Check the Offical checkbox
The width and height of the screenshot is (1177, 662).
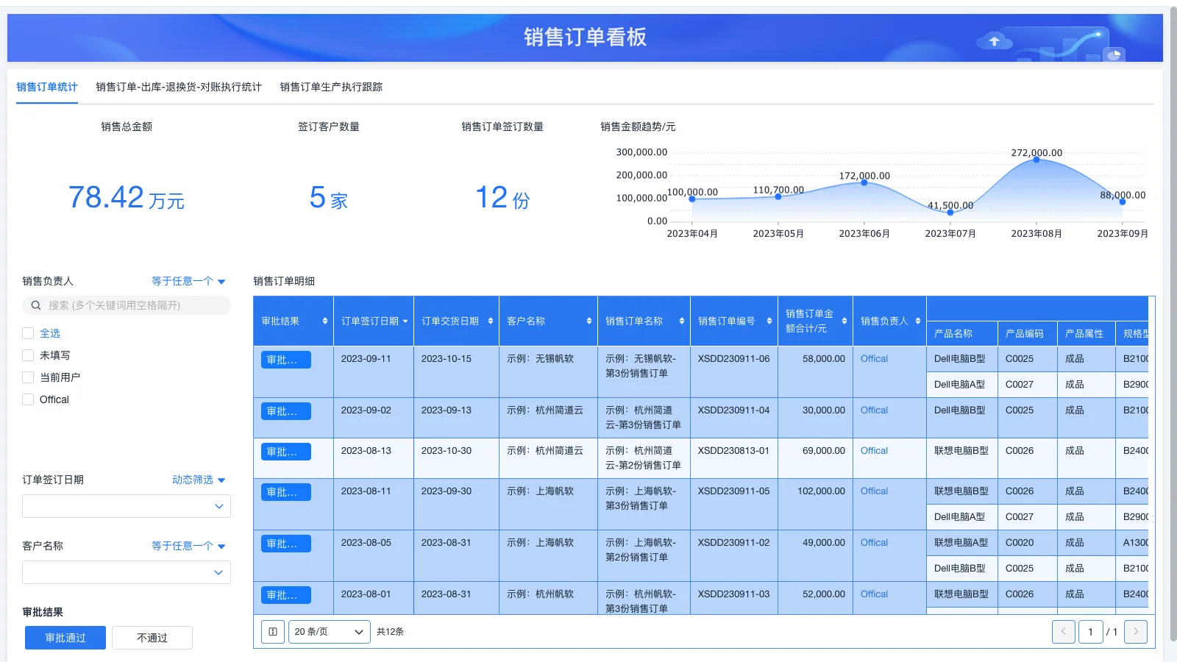pos(28,399)
